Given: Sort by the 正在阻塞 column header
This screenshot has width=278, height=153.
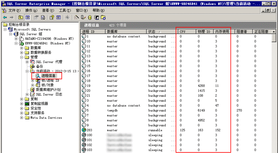Looking at the screenshot, I should point(262,32).
